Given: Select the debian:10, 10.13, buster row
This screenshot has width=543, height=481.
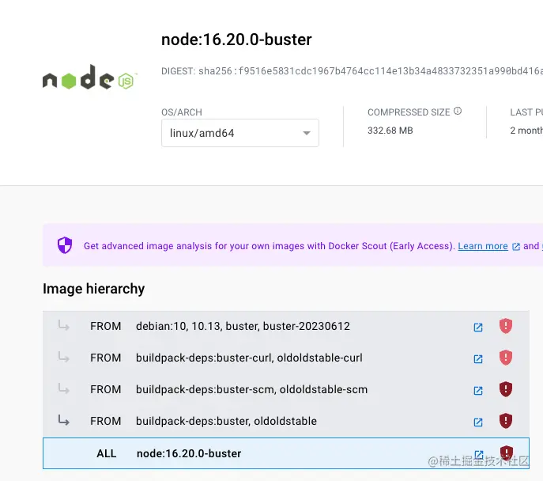Looking at the screenshot, I should coord(286,326).
